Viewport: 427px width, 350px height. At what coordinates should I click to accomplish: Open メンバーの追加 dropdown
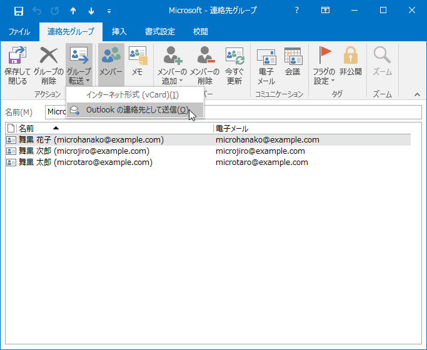[172, 66]
